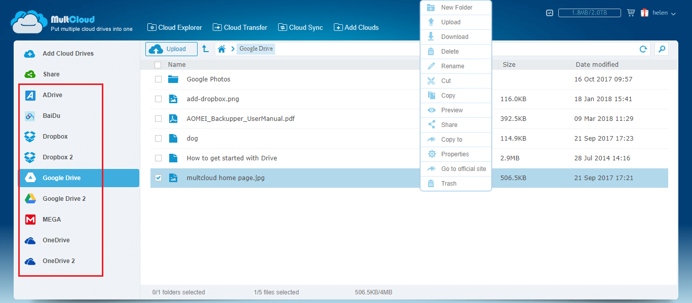Screen dimensions: 692x303
Task: Sort files by Size column
Action: tap(509, 65)
